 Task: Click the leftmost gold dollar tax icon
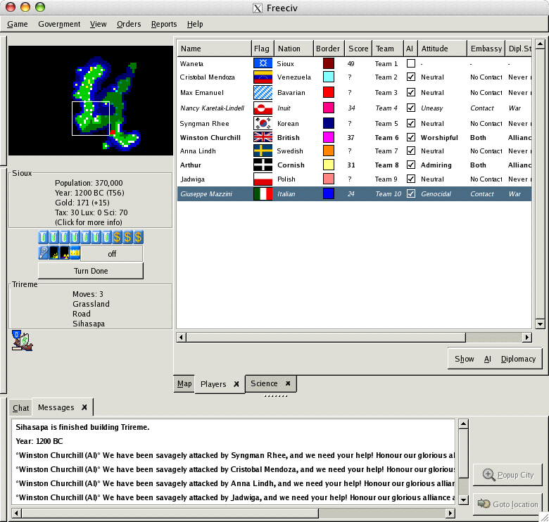pos(117,237)
